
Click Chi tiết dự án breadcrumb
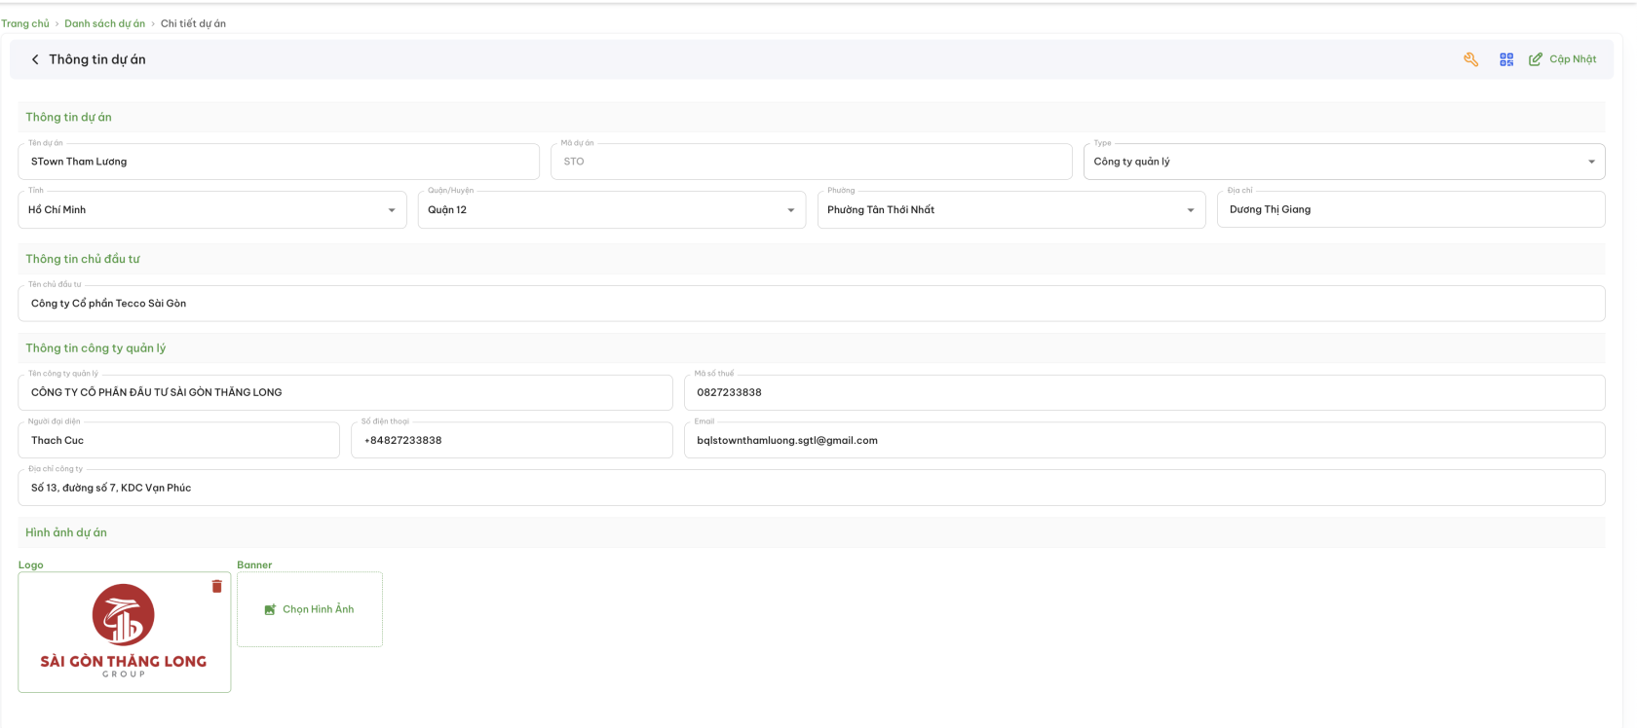193,23
